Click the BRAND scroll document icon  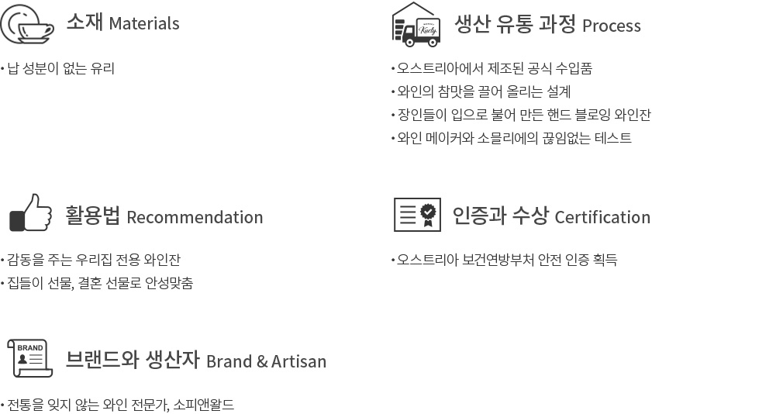point(30,358)
